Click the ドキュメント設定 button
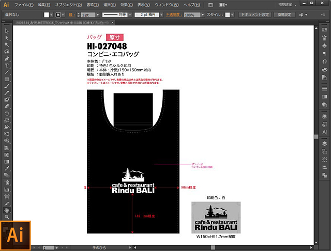Screen dimensions: 331x251 click(254, 15)
